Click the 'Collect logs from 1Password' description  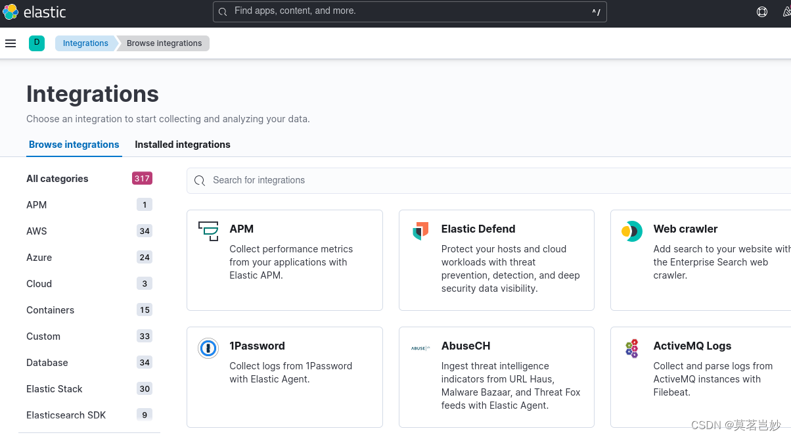tap(290, 373)
